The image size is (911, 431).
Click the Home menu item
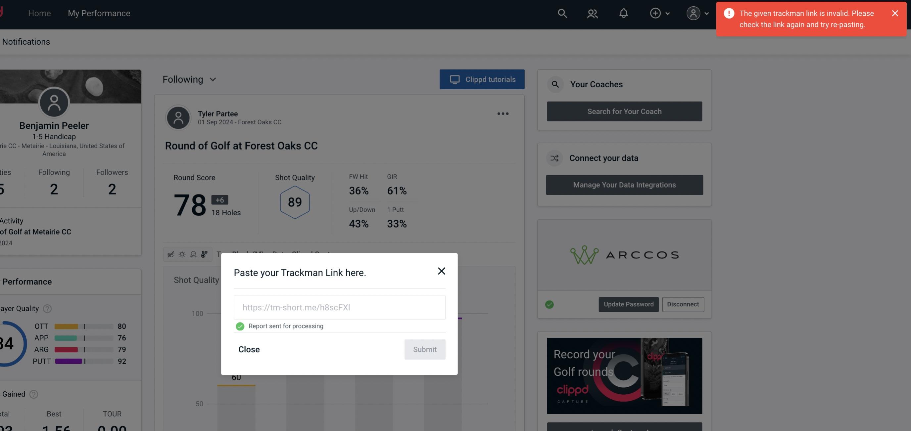[39, 13]
